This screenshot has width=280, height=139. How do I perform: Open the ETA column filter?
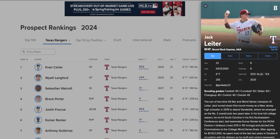coord(163,59)
